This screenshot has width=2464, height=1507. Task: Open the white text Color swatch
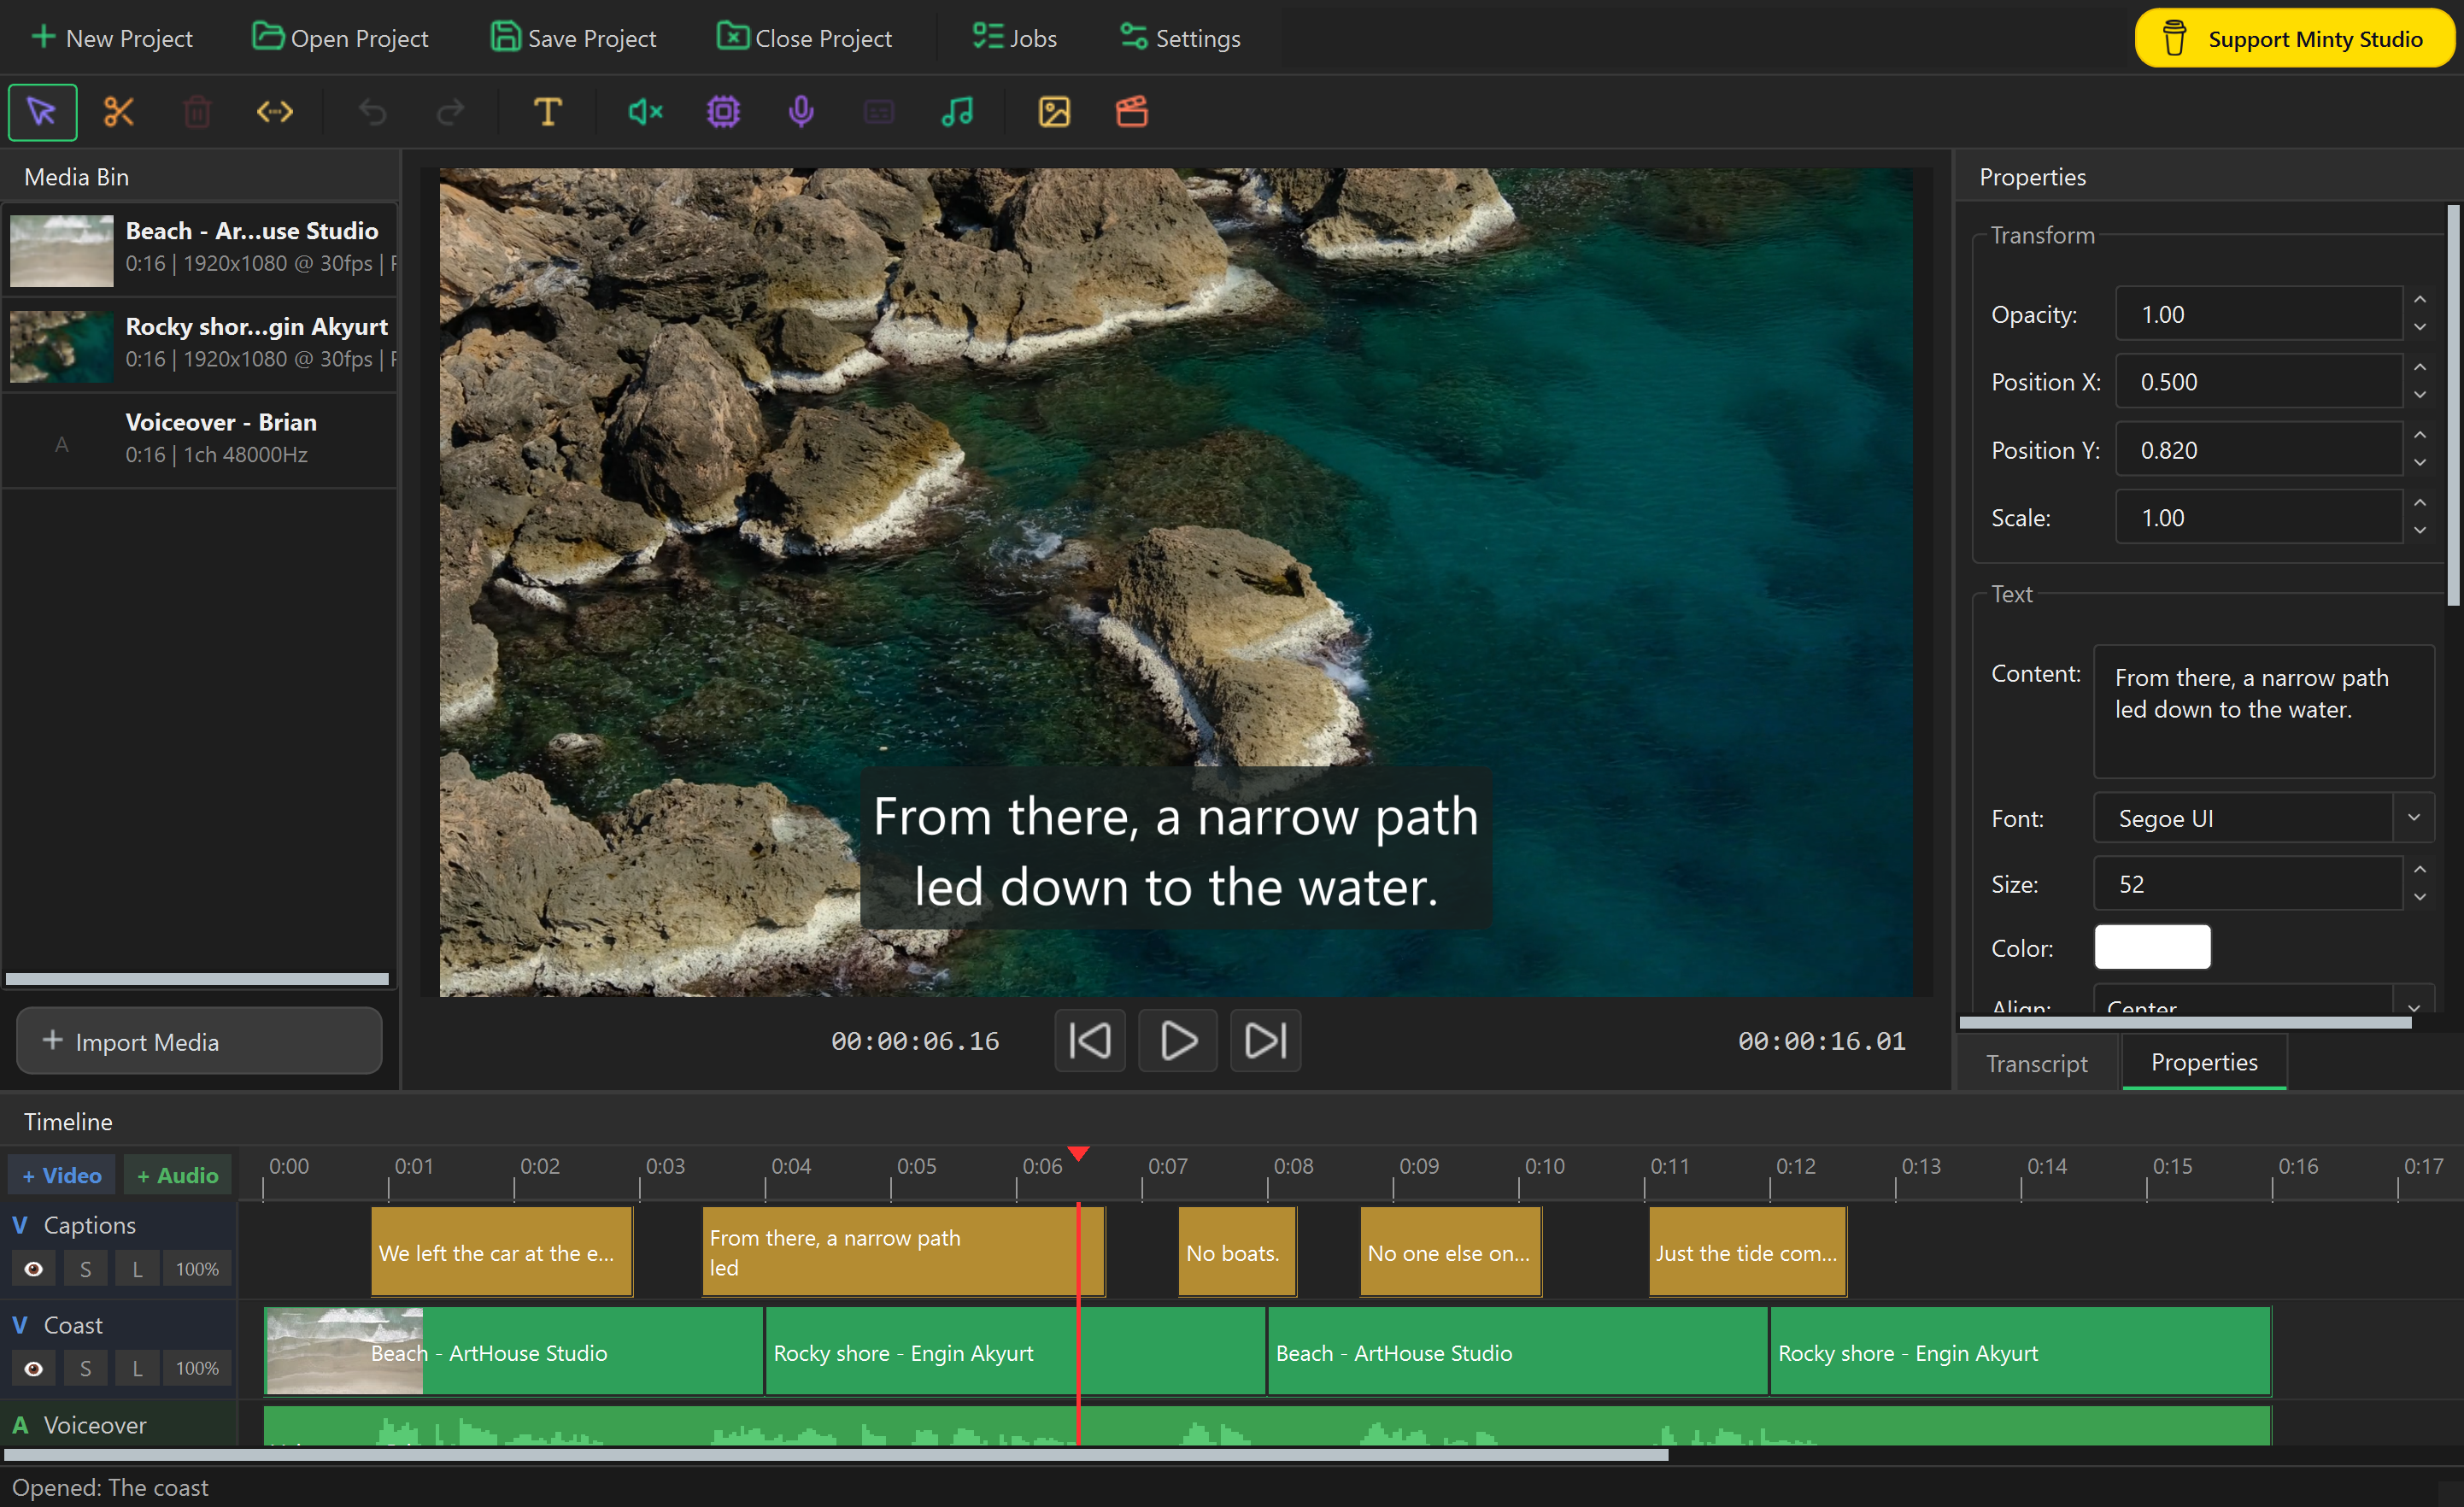tap(2152, 947)
